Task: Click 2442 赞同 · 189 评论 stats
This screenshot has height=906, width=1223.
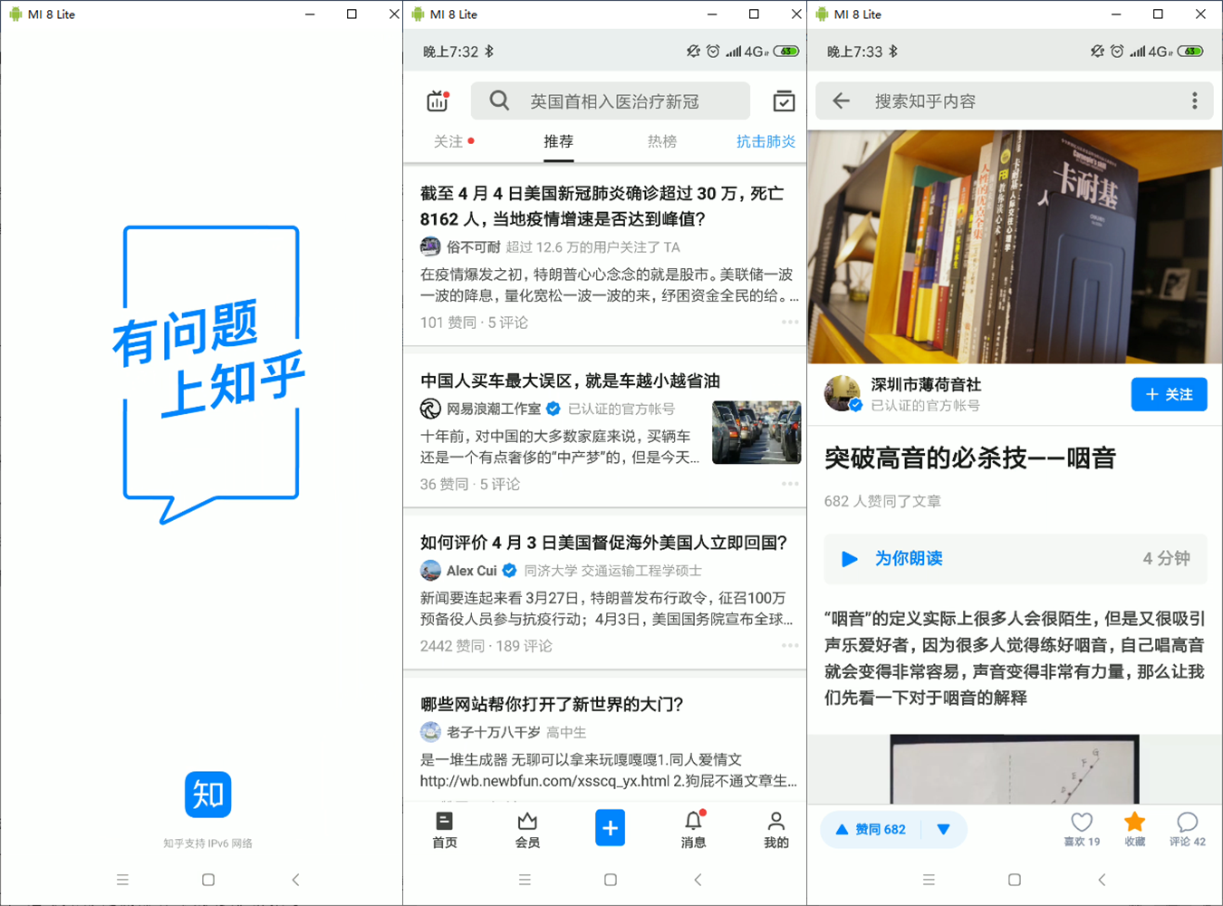Action: pyautogui.click(x=486, y=645)
